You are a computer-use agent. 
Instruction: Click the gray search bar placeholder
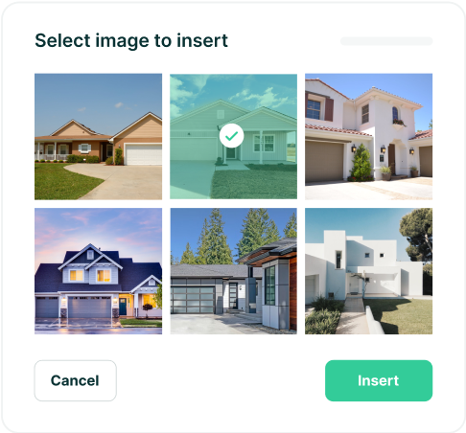(386, 41)
